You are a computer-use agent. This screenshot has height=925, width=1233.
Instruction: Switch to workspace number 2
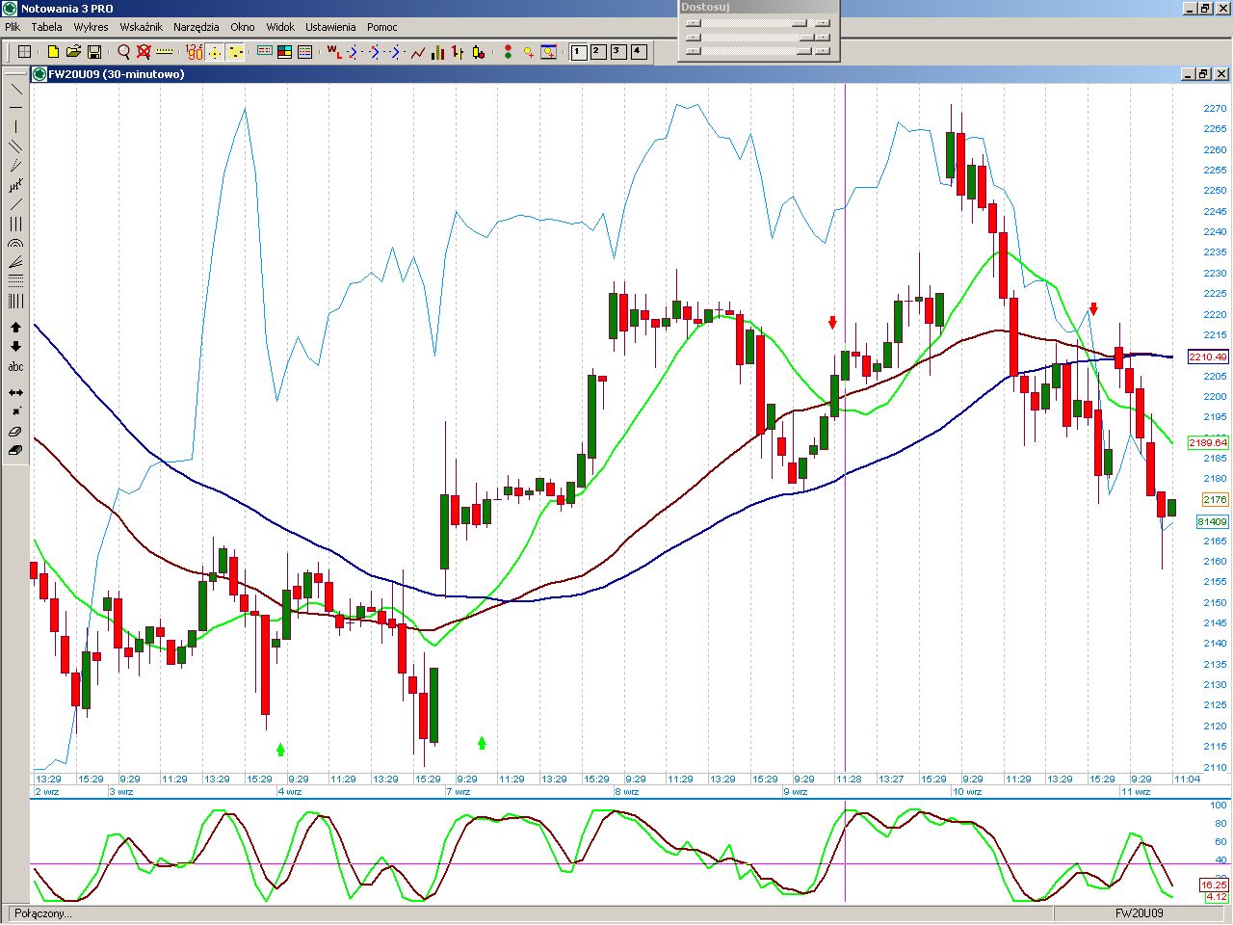click(598, 51)
